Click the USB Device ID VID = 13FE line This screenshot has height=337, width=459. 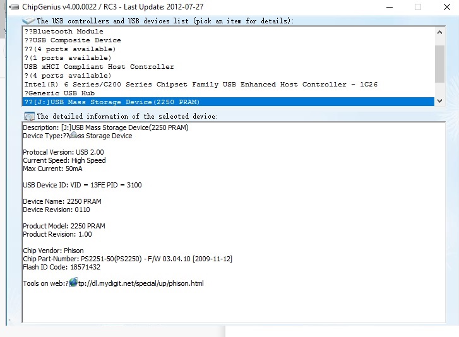(x=82, y=185)
